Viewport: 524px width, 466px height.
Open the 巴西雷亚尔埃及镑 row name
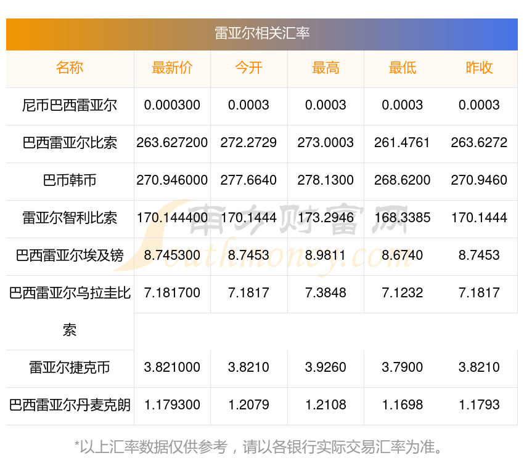coord(70,255)
